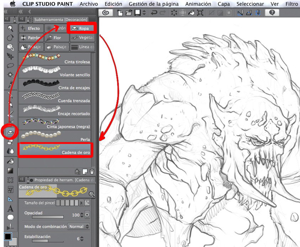Image resolution: width=300 pixels, height=247 pixels.
Task: Undo the last action
Action: coord(154,13)
